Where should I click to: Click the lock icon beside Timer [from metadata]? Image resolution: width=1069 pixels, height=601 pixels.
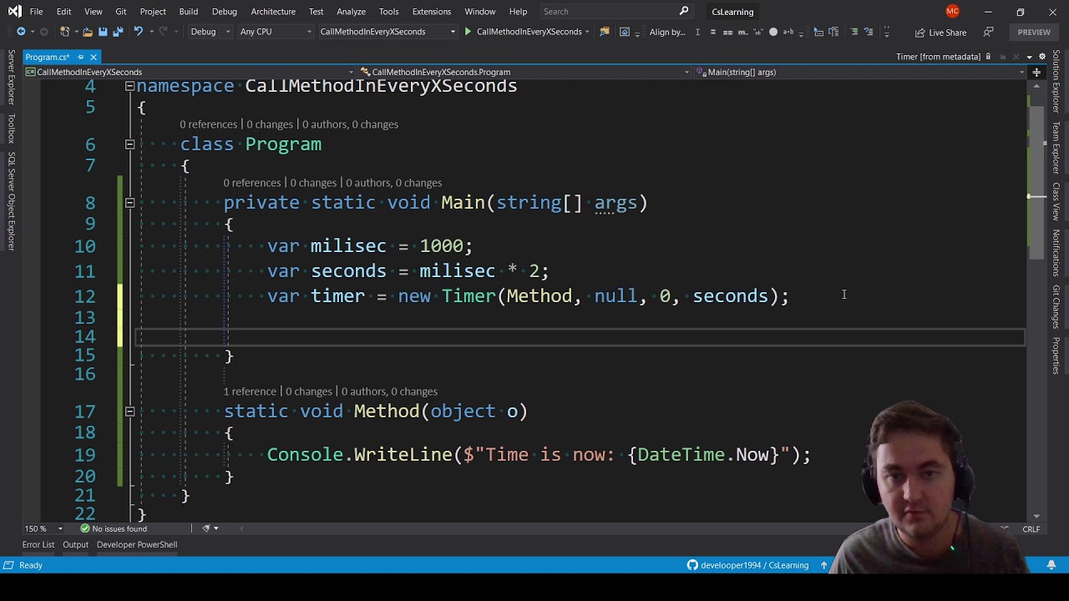988,57
